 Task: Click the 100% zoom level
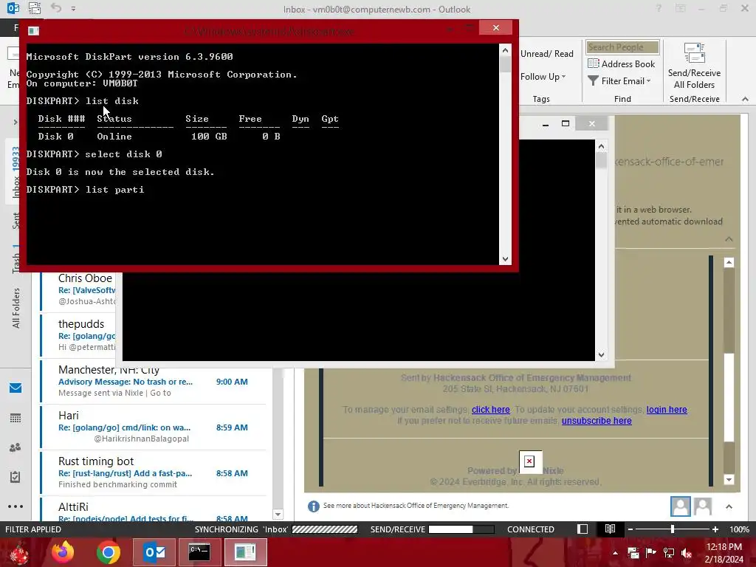tap(739, 529)
